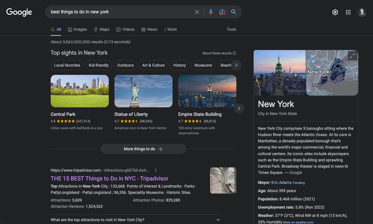This screenshot has height=224, width=373.
Task: Clear the search box with the X icon
Action: [x=197, y=12]
